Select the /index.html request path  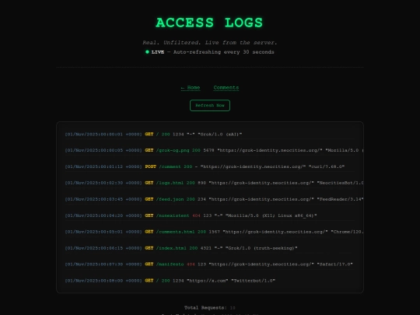click(x=171, y=248)
